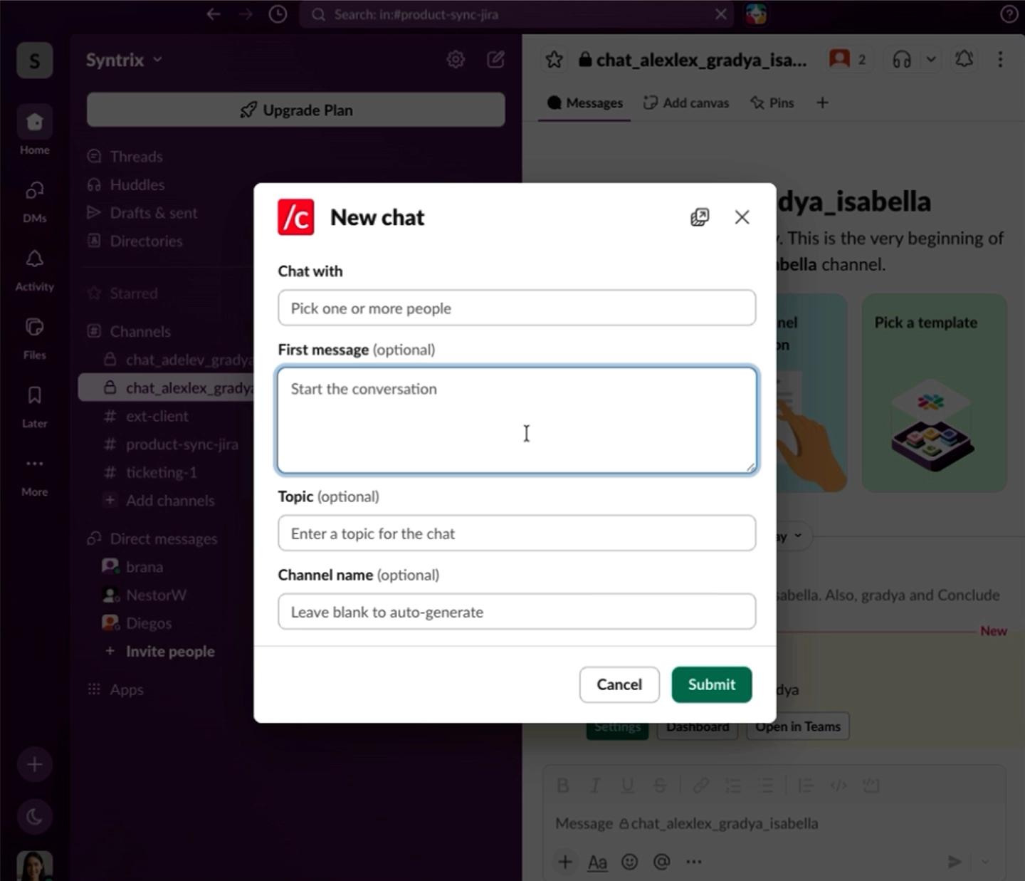Open sidebar preferences gear icon
Image resolution: width=1025 pixels, height=881 pixels.
click(x=456, y=60)
